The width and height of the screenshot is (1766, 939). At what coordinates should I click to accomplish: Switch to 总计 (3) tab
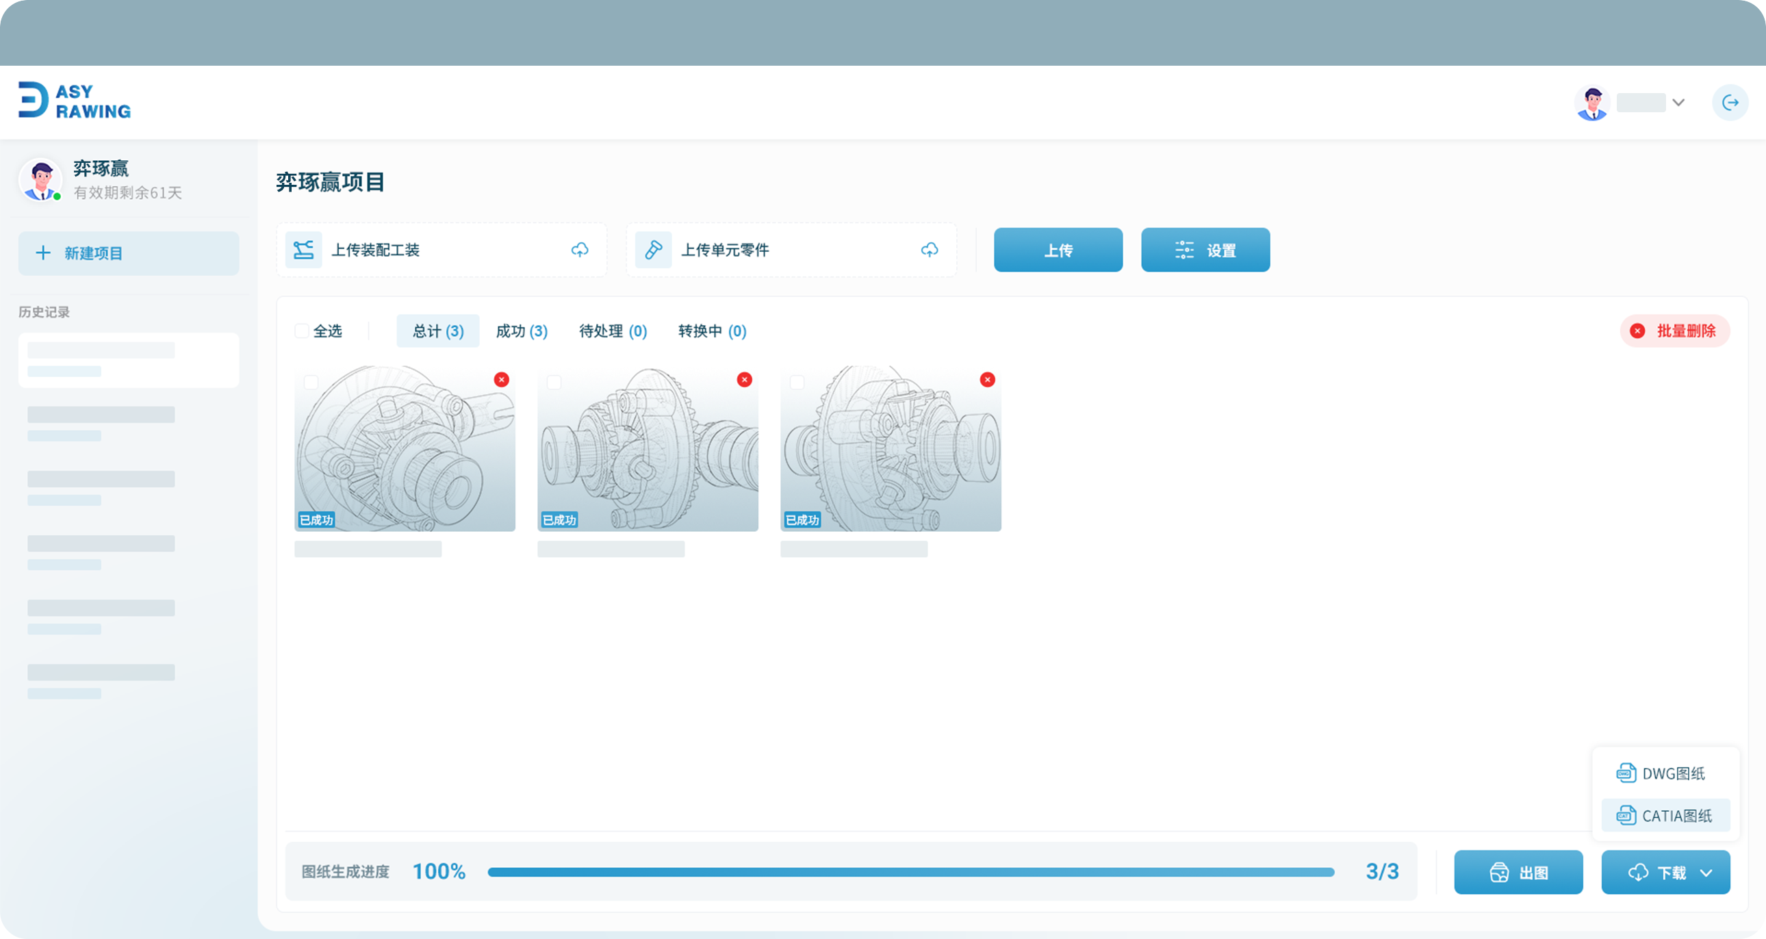point(438,331)
